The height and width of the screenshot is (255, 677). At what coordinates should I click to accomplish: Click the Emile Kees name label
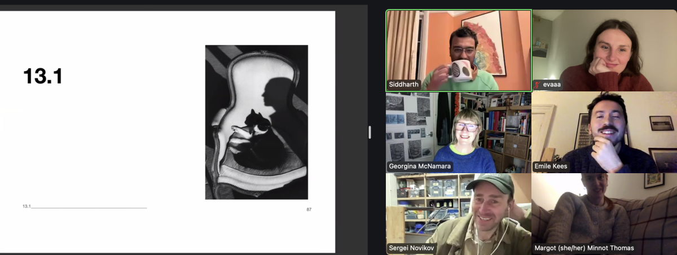551,166
